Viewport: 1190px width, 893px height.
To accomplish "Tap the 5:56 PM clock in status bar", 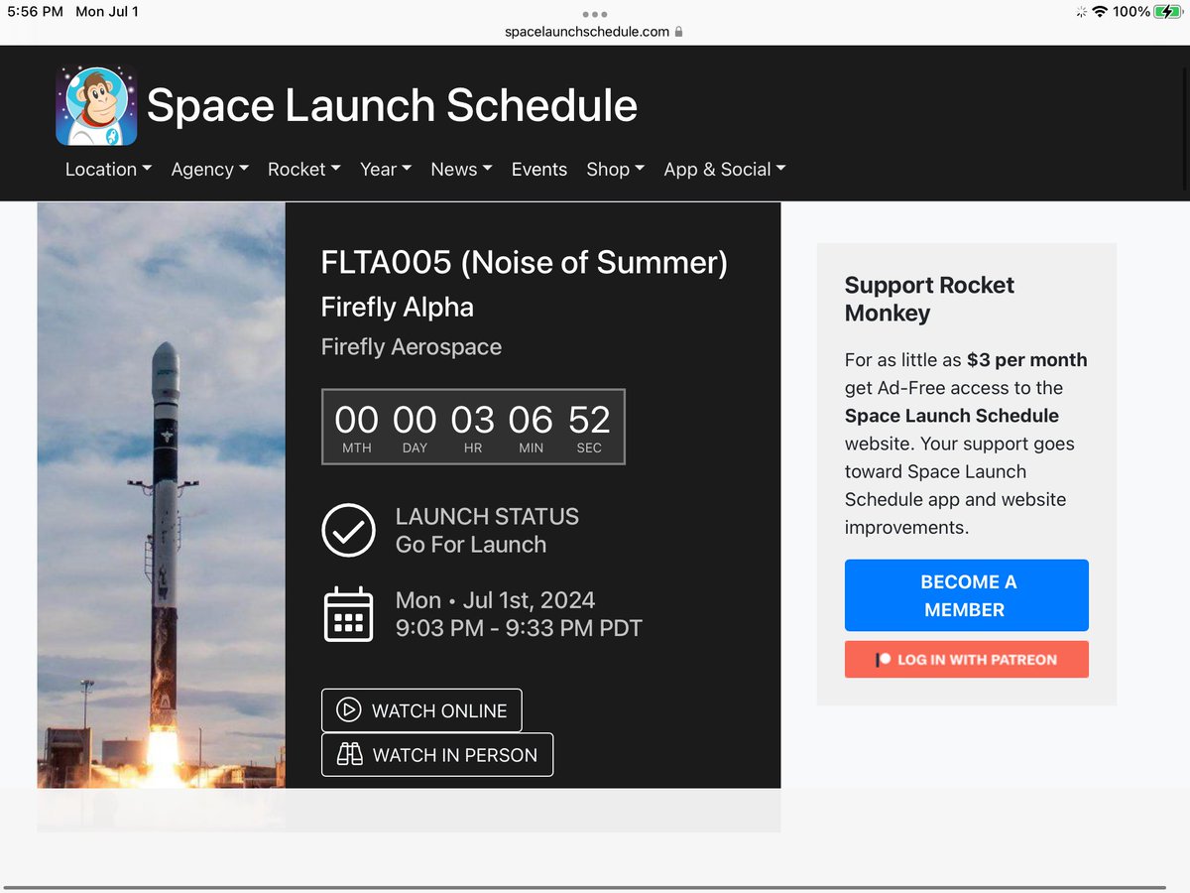I will coord(35,12).
